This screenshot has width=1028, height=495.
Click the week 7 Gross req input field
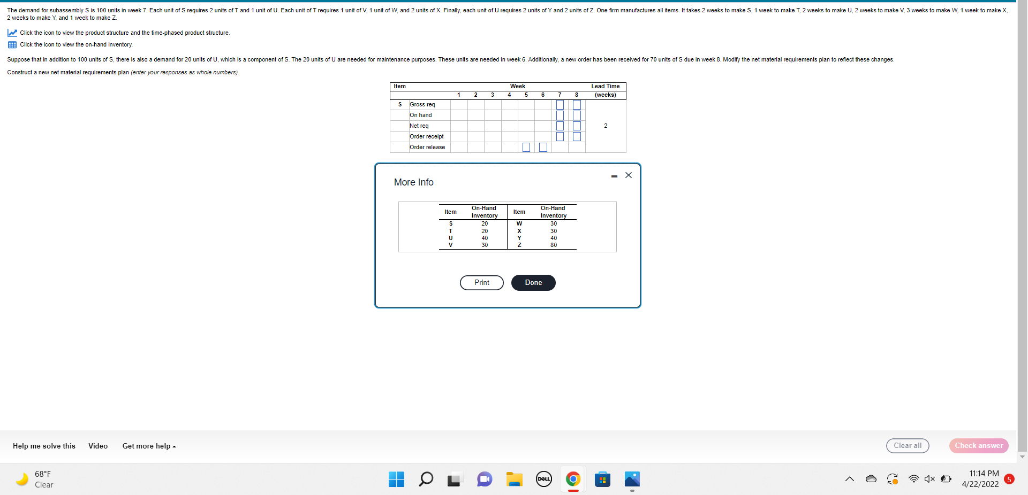click(x=560, y=105)
